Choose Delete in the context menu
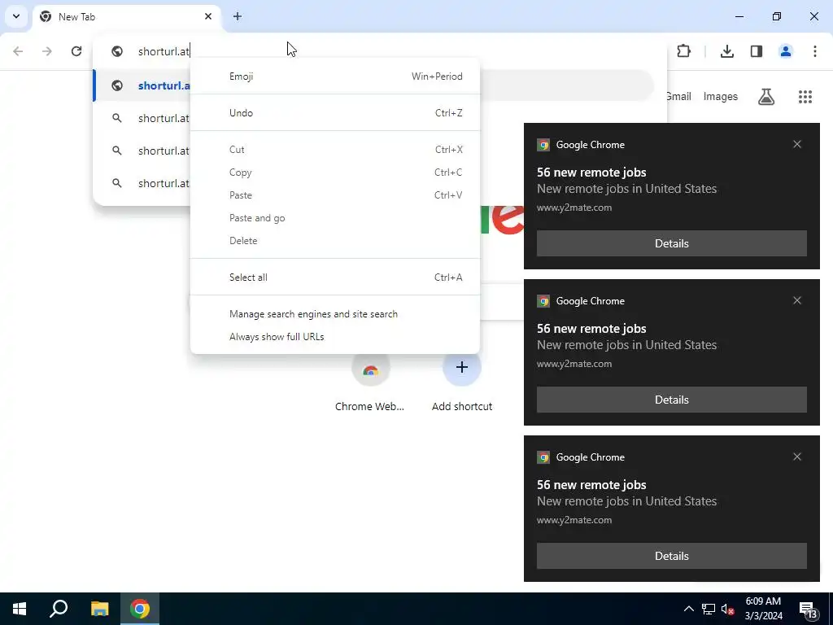Screen dimensions: 833x625 [335, 241]
